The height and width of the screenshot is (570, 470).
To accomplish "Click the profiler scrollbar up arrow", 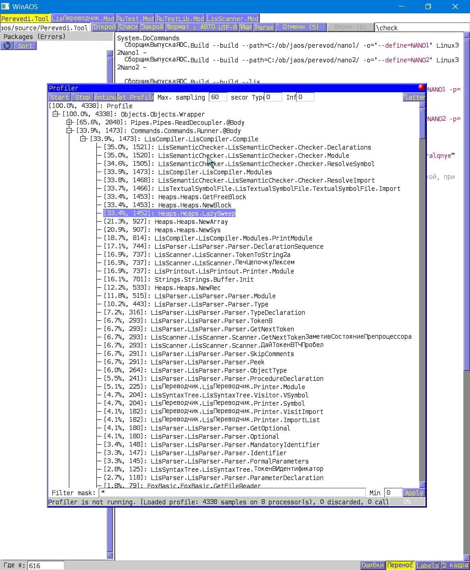I will click(x=422, y=105).
